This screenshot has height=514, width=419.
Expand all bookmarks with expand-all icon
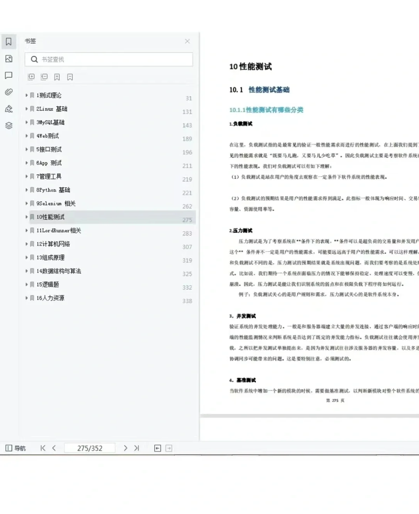pos(31,77)
